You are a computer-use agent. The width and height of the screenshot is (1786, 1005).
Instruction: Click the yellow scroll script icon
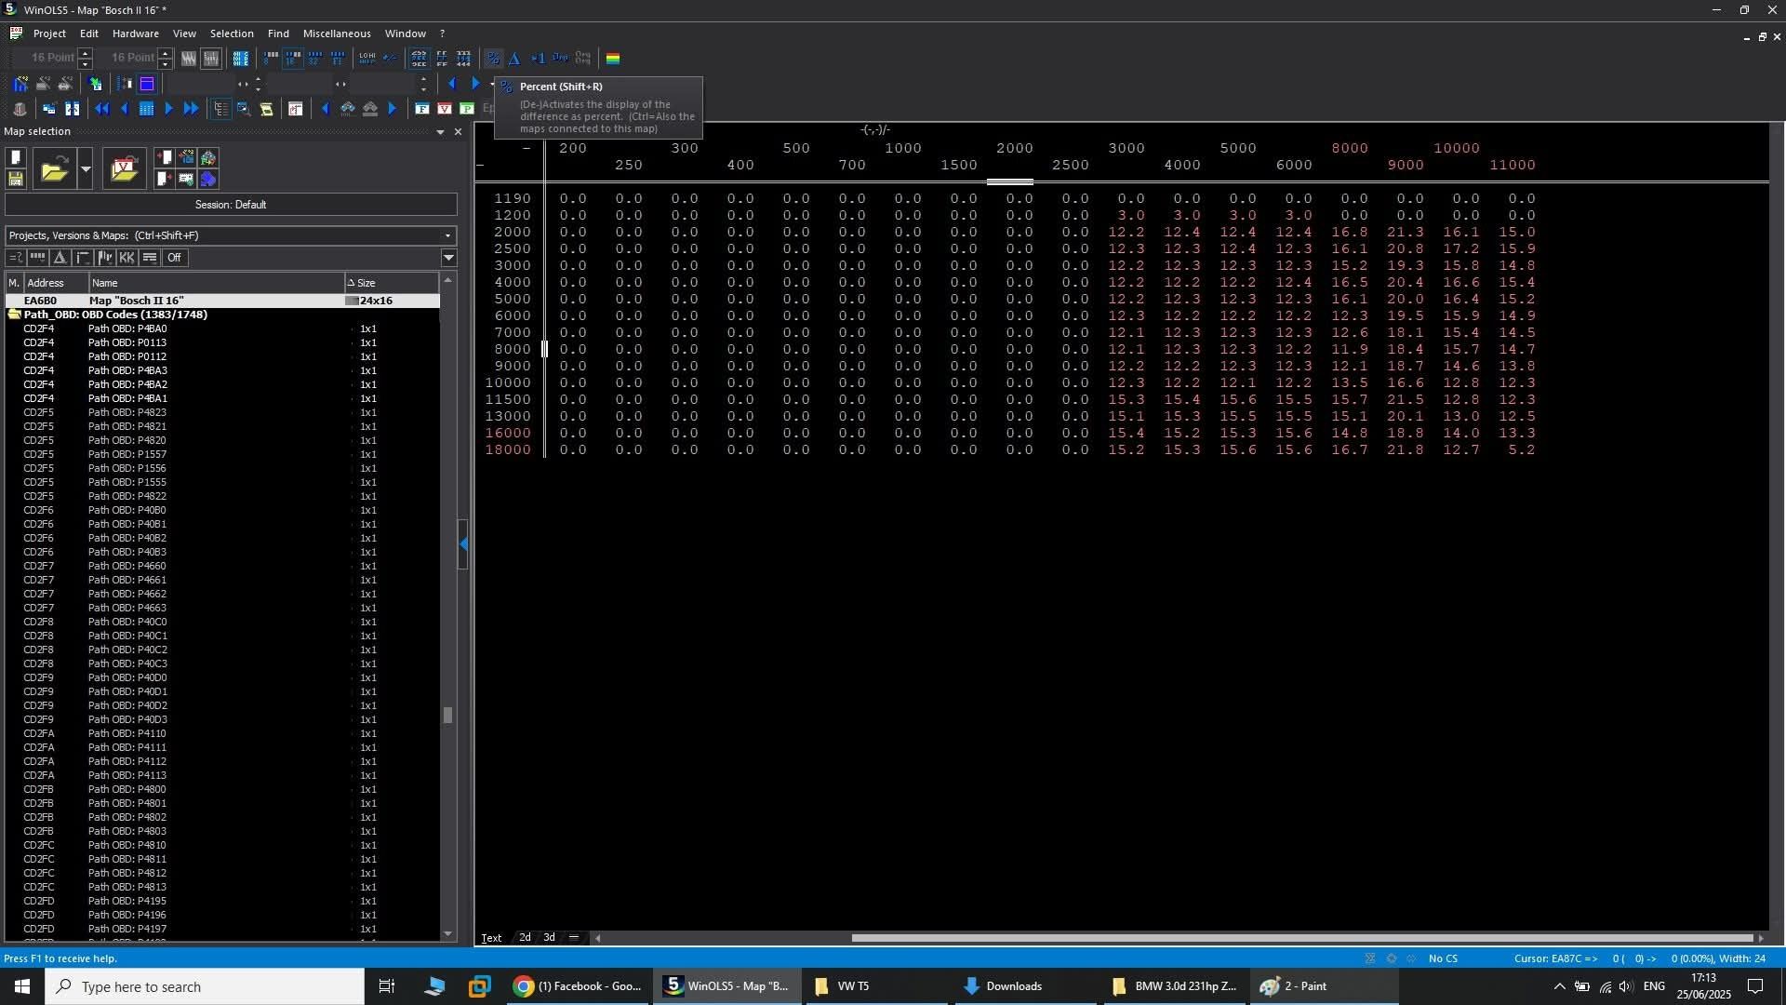coord(266,109)
